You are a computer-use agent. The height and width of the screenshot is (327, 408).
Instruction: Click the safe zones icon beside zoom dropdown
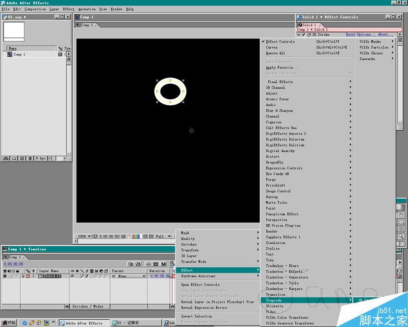[95, 237]
